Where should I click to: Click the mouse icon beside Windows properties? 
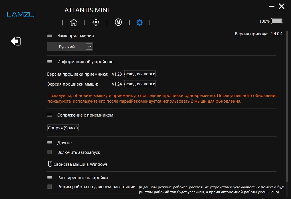coord(50,164)
